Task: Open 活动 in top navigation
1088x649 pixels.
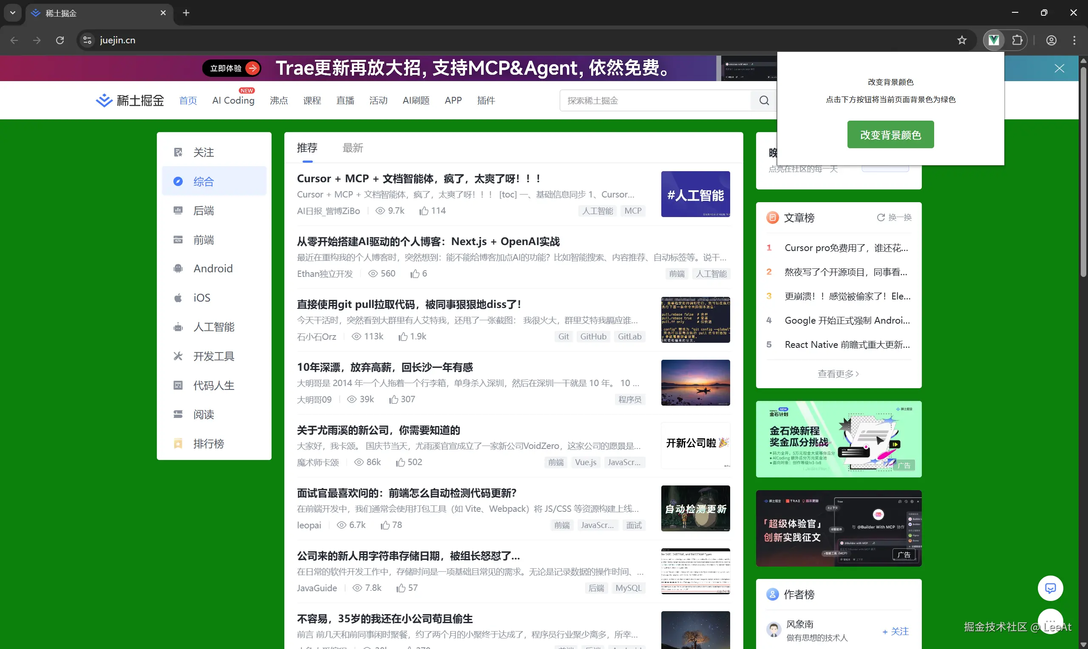Action: [378, 101]
